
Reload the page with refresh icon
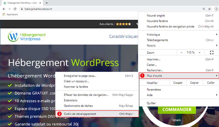(15, 9)
